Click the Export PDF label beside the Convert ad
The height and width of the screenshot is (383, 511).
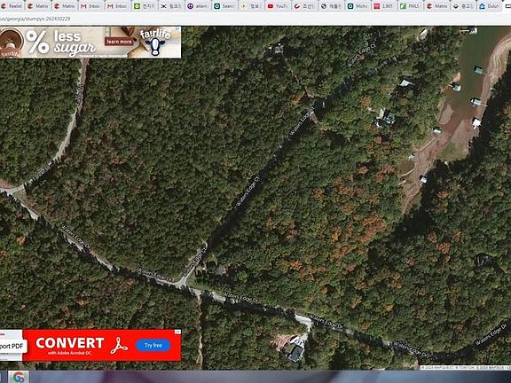coord(12,346)
